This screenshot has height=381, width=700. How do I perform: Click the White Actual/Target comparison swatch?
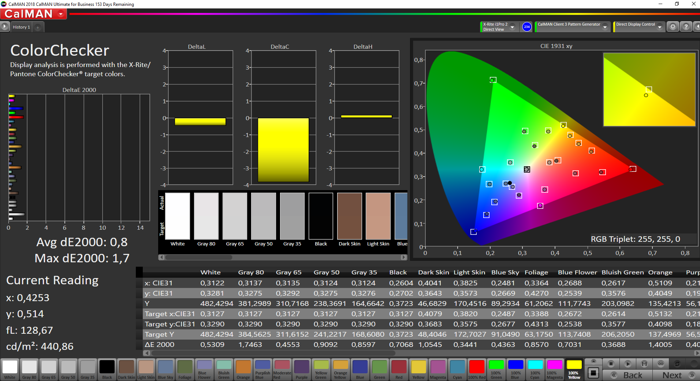pyautogui.click(x=178, y=216)
